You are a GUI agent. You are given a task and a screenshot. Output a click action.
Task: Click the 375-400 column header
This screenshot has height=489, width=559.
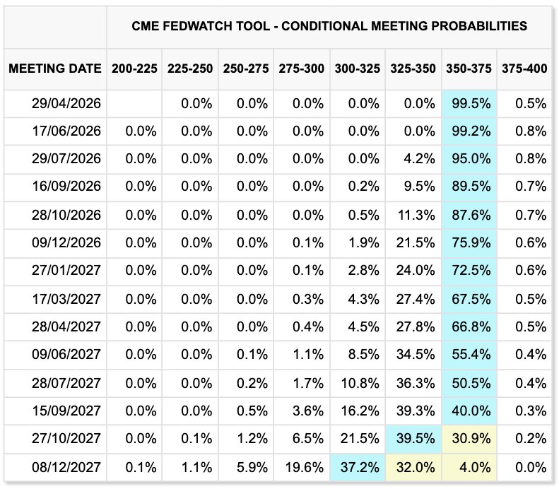(524, 69)
